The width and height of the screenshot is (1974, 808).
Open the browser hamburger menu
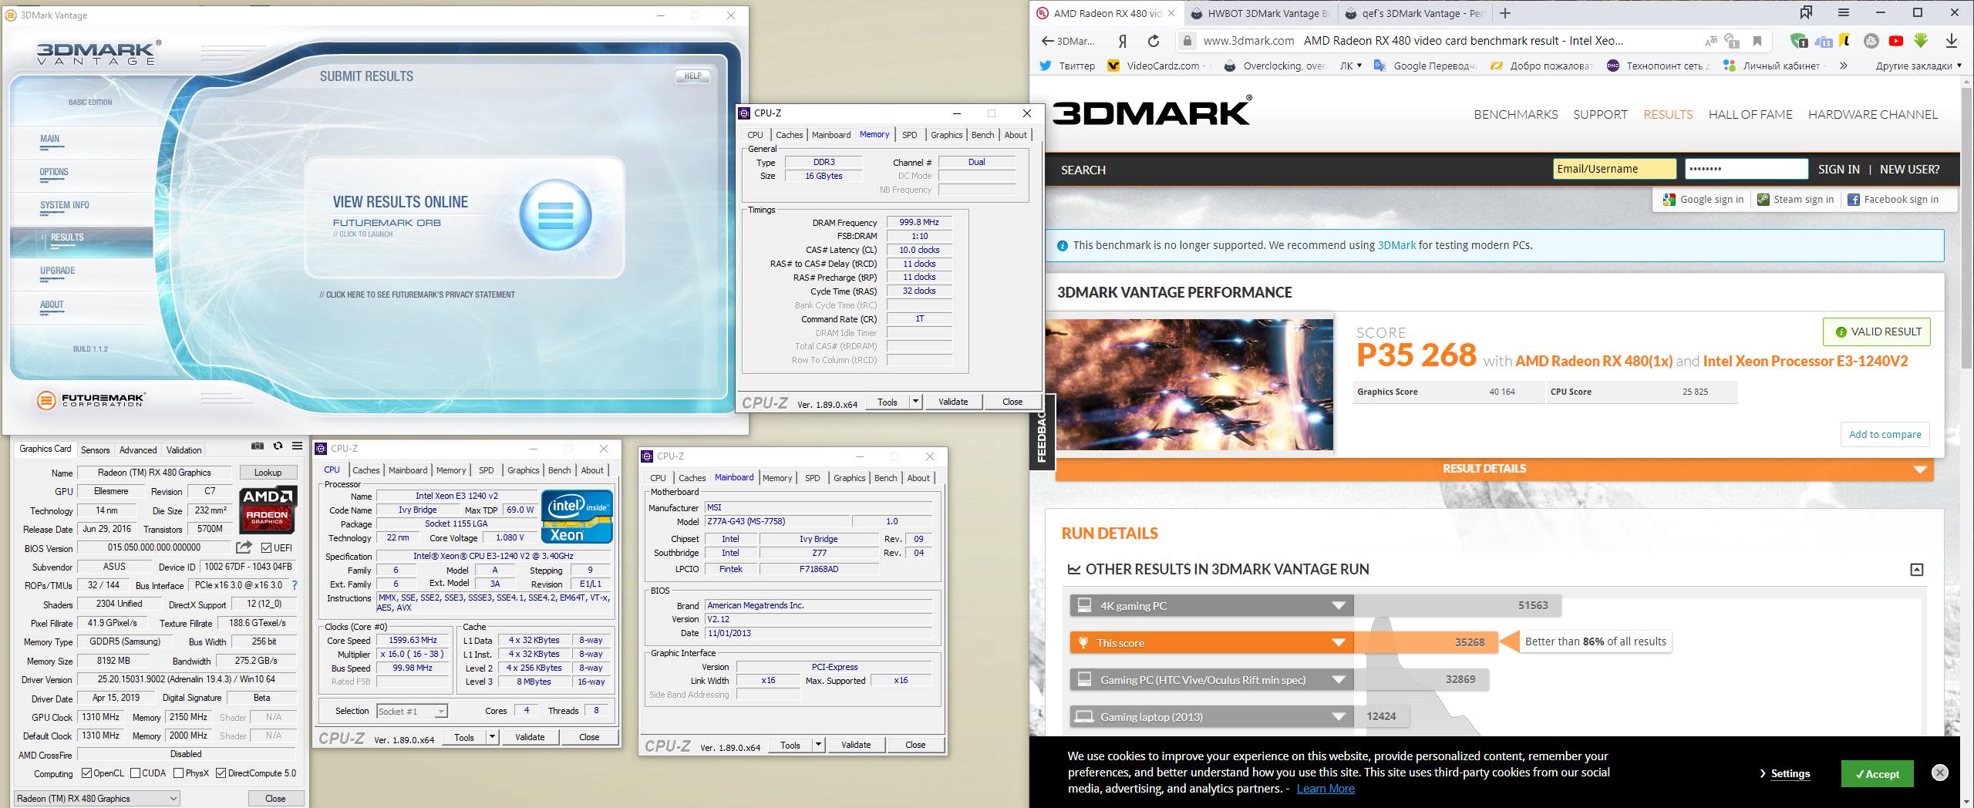pyautogui.click(x=1844, y=13)
